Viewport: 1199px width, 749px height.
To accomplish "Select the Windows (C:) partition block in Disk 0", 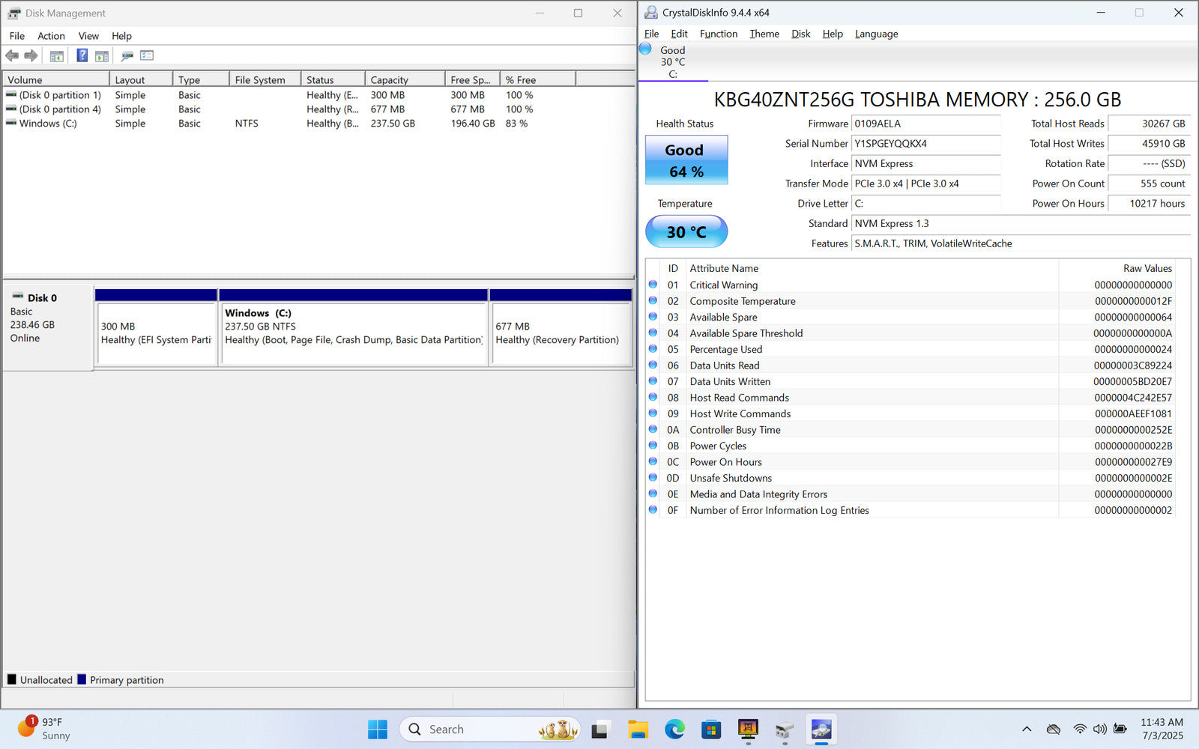I will (x=353, y=333).
